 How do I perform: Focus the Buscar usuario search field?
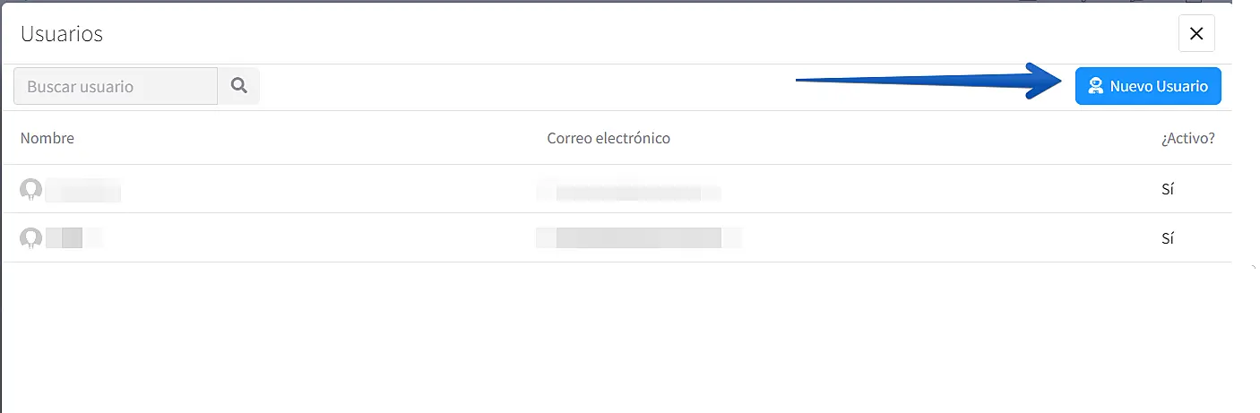coord(116,86)
